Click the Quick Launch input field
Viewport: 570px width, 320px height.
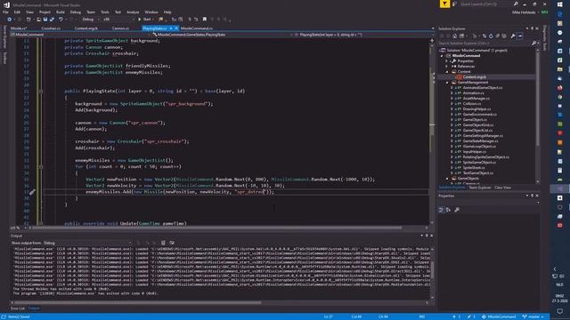[x=485, y=4]
